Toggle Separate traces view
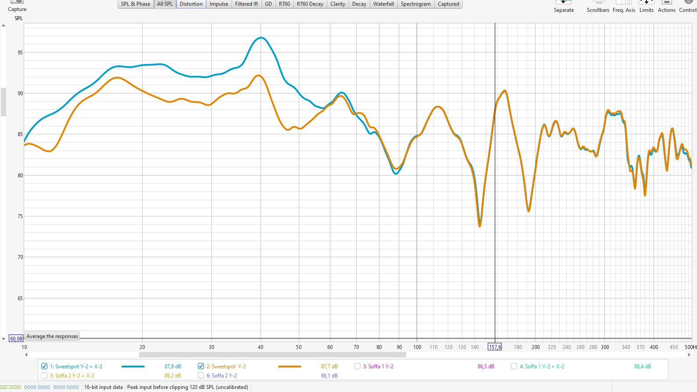The width and height of the screenshot is (697, 392). pos(564,6)
